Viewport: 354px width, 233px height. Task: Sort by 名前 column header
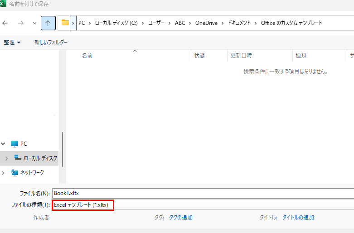coord(87,56)
